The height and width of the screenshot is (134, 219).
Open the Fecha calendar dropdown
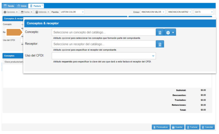[27, 12]
